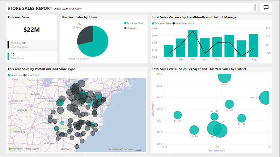Select the LI - 01 district bubble
The image size is (280, 157).
click(177, 115)
